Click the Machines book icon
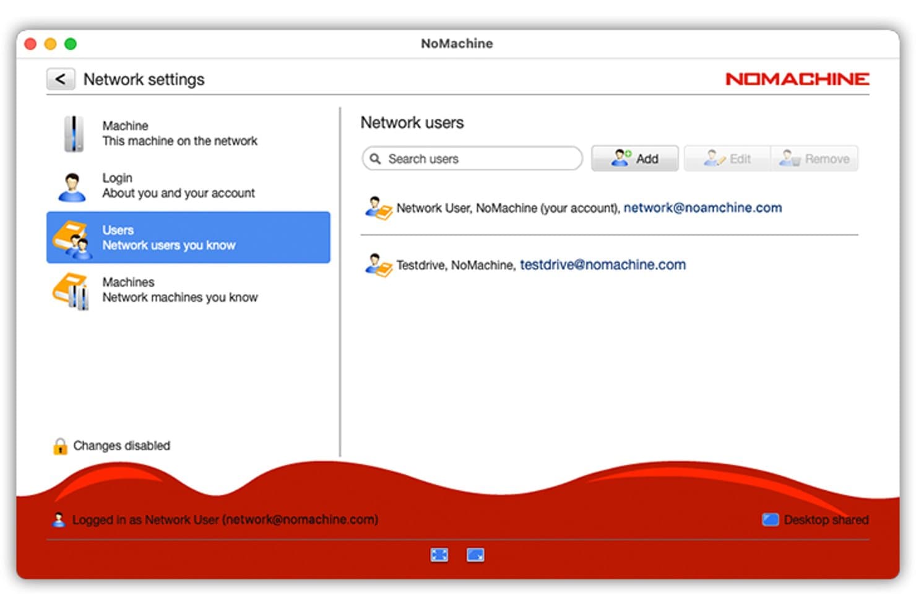Image resolution: width=916 pixels, height=611 pixels. pos(72,292)
